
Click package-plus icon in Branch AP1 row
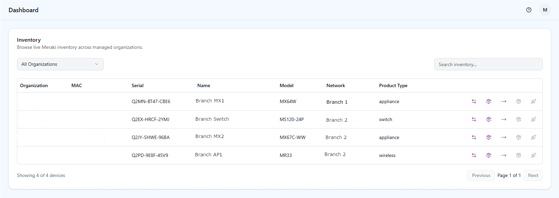pos(519,155)
